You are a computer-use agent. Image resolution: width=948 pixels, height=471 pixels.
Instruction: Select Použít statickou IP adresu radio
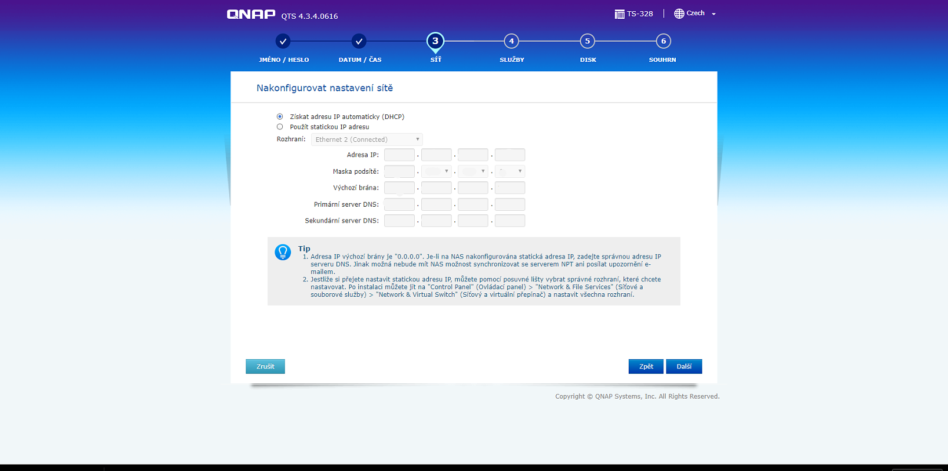point(280,127)
